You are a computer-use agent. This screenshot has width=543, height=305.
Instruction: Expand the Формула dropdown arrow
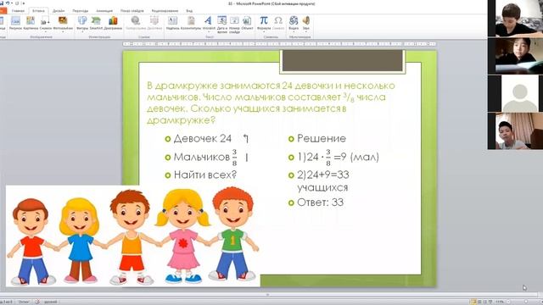click(x=264, y=32)
